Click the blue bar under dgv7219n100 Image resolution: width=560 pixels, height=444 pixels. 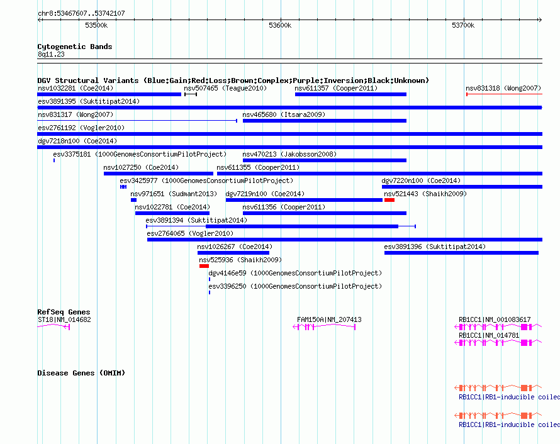(x=304, y=200)
